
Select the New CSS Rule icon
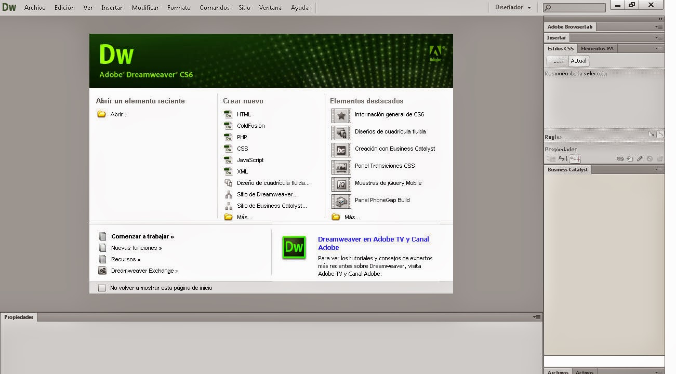(629, 158)
